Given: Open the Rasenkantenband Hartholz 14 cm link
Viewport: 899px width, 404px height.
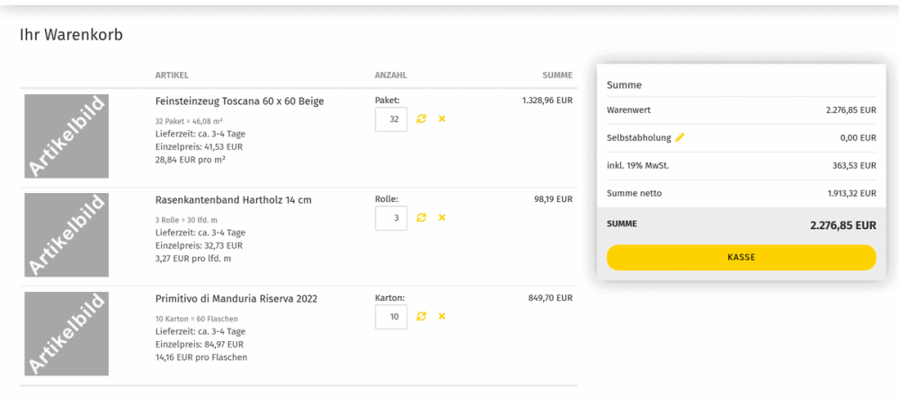Looking at the screenshot, I should click(234, 200).
